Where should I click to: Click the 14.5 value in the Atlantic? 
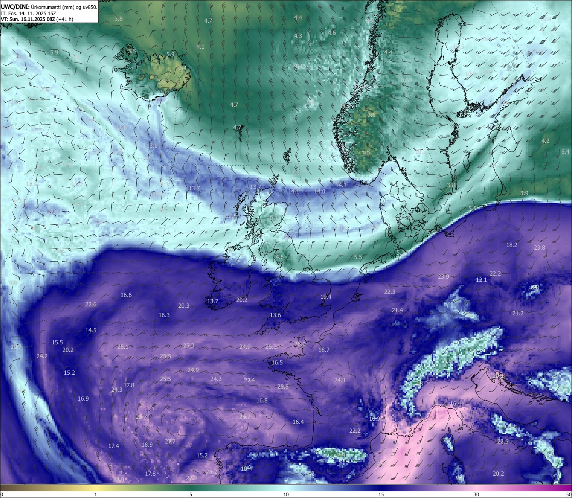tap(91, 331)
